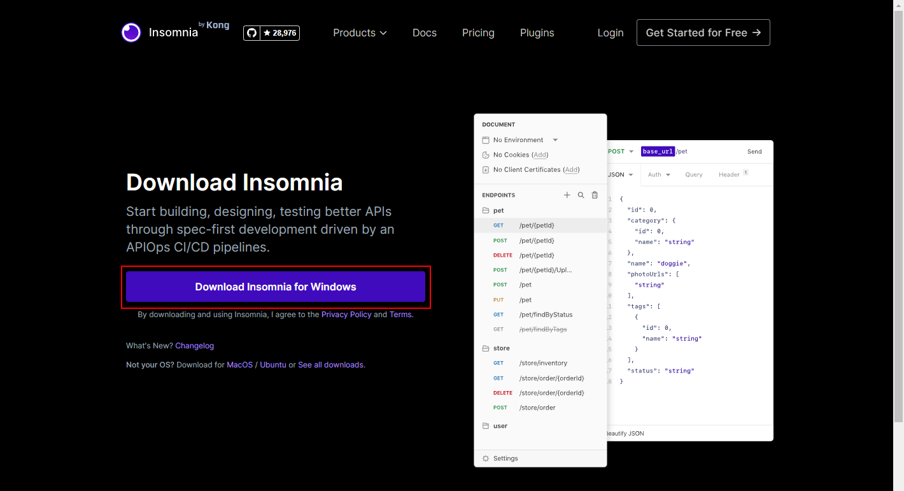Go to the Docs menu item
904x491 pixels.
click(x=424, y=32)
